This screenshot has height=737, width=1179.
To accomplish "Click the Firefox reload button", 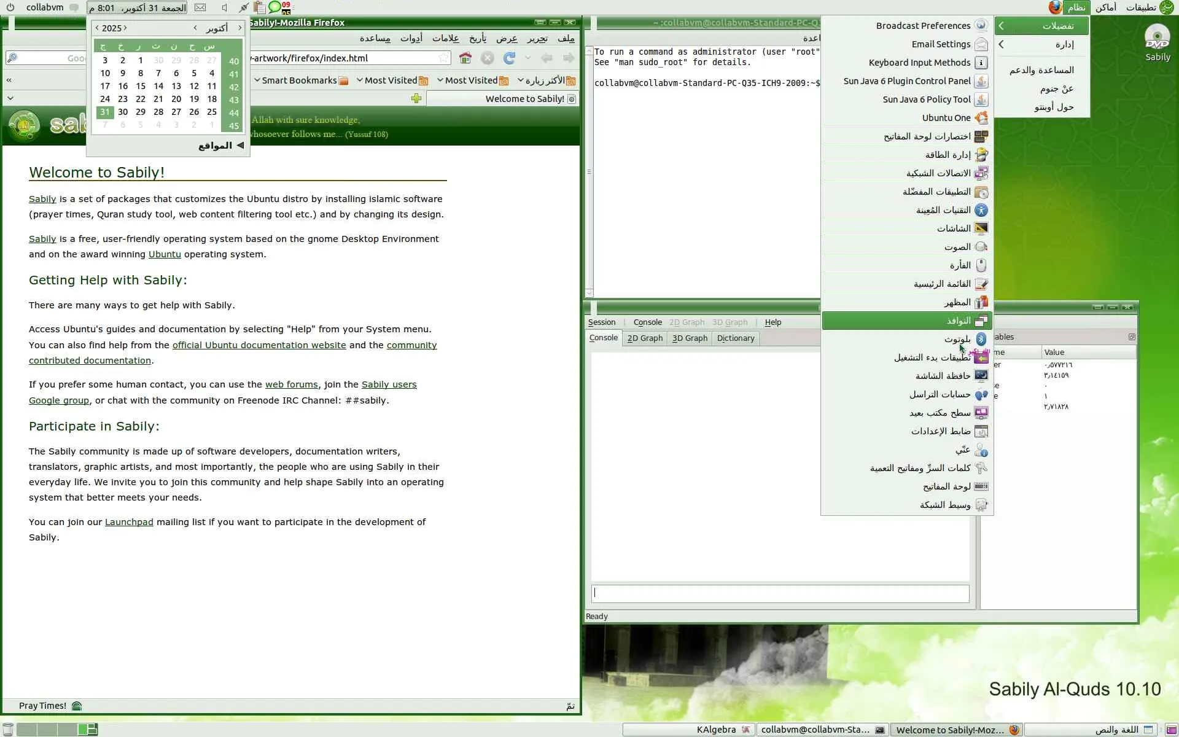I will click(509, 58).
